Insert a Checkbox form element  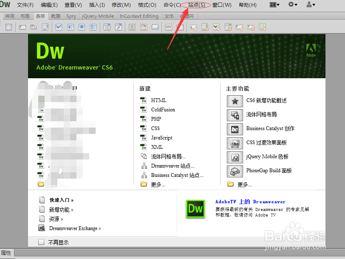pos(59,27)
